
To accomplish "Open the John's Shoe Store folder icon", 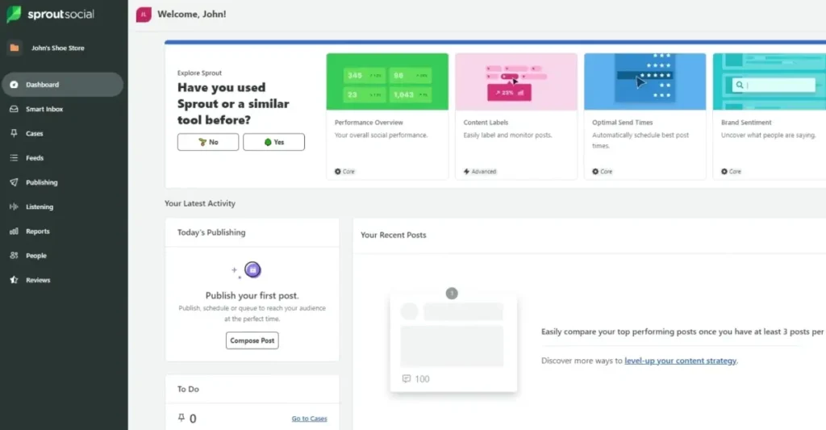I will (15, 48).
